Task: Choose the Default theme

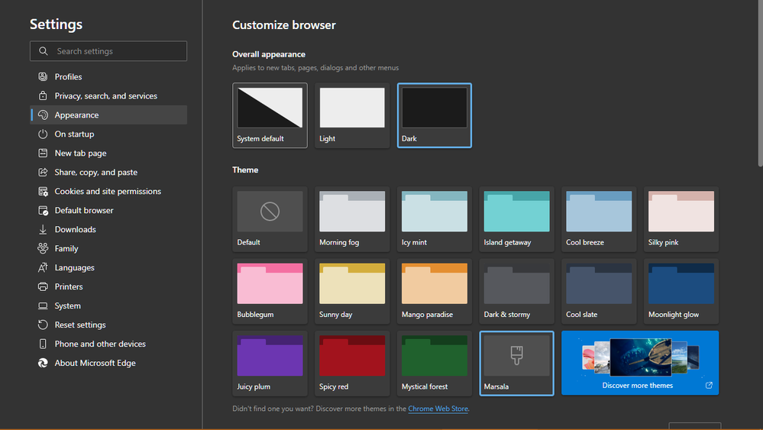Action: tap(270, 219)
